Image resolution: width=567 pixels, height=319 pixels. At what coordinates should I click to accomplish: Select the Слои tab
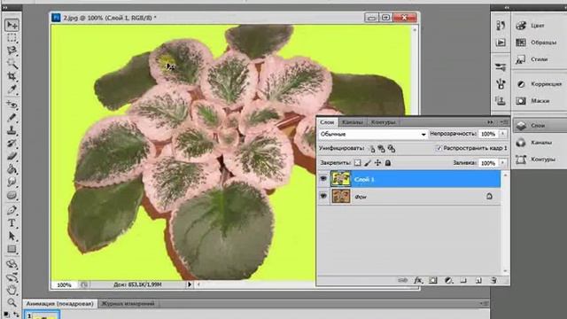click(327, 122)
